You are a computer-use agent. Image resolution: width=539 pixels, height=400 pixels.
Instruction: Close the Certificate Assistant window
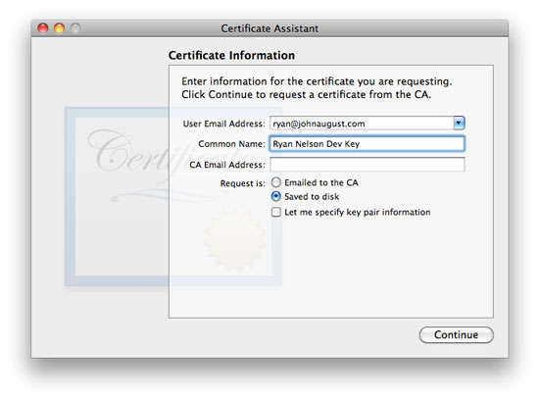(43, 27)
